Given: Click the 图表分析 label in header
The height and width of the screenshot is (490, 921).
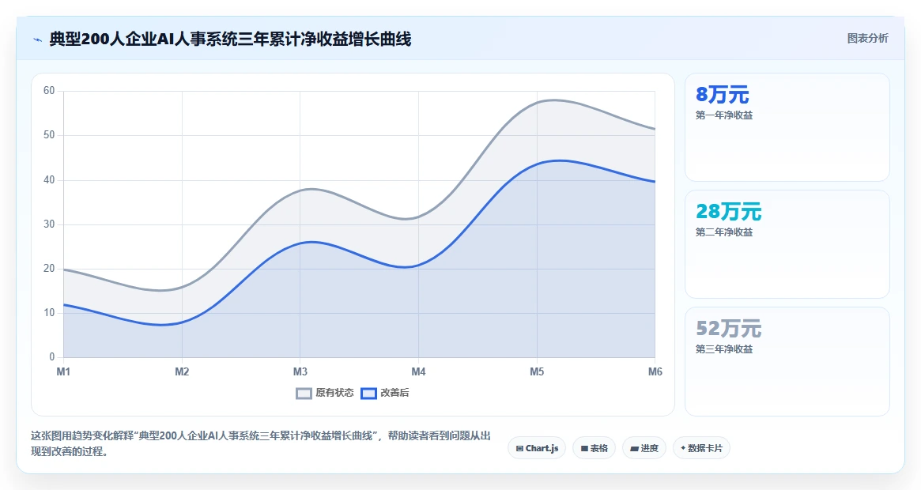Looking at the screenshot, I should pyautogui.click(x=867, y=38).
